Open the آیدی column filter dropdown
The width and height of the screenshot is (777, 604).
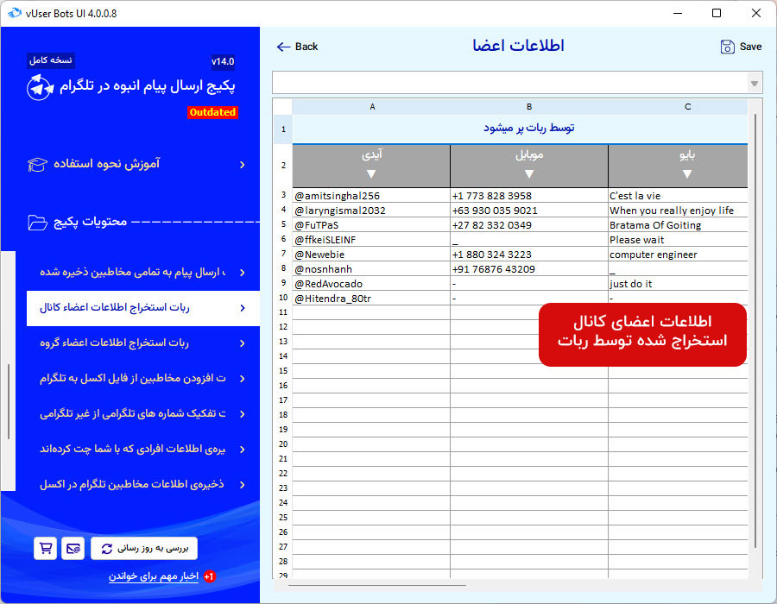coord(371,174)
